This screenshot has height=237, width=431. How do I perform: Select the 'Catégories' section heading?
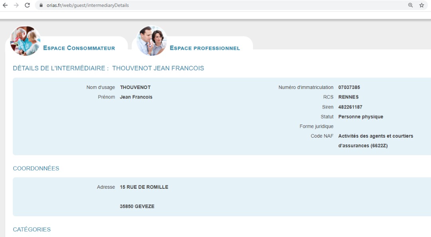coord(32,229)
